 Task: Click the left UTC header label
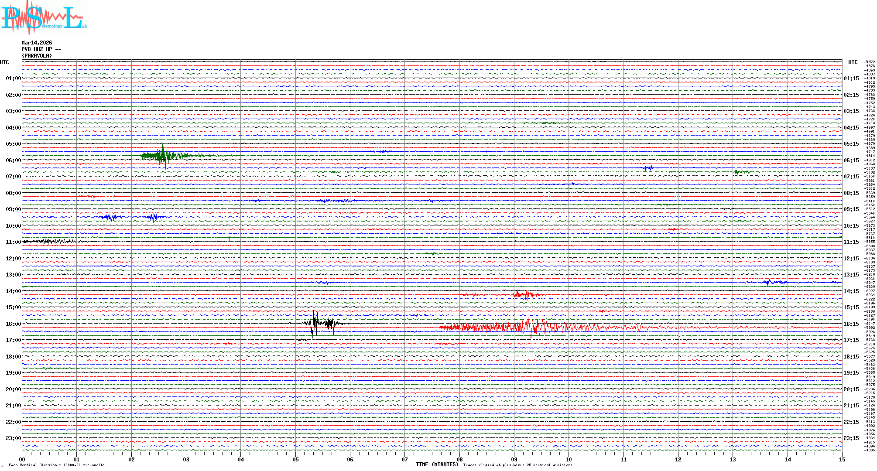click(4, 62)
